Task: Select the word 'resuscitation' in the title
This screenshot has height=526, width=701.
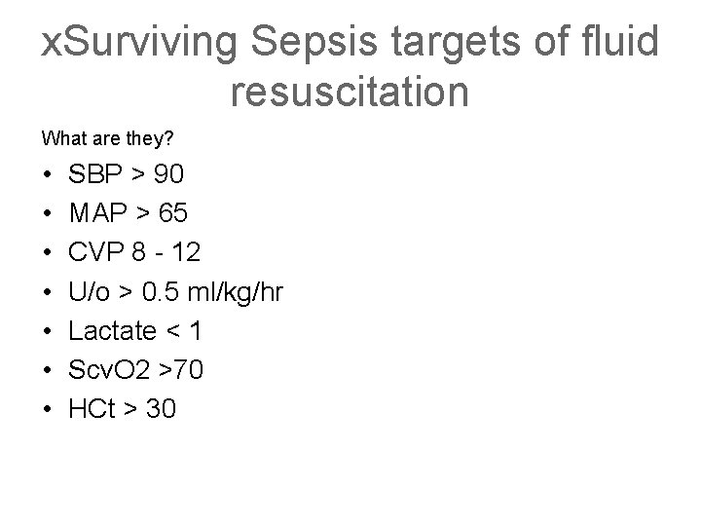Action: 350,92
